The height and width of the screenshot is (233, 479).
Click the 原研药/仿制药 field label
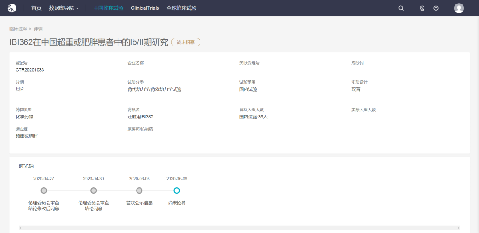click(140, 129)
